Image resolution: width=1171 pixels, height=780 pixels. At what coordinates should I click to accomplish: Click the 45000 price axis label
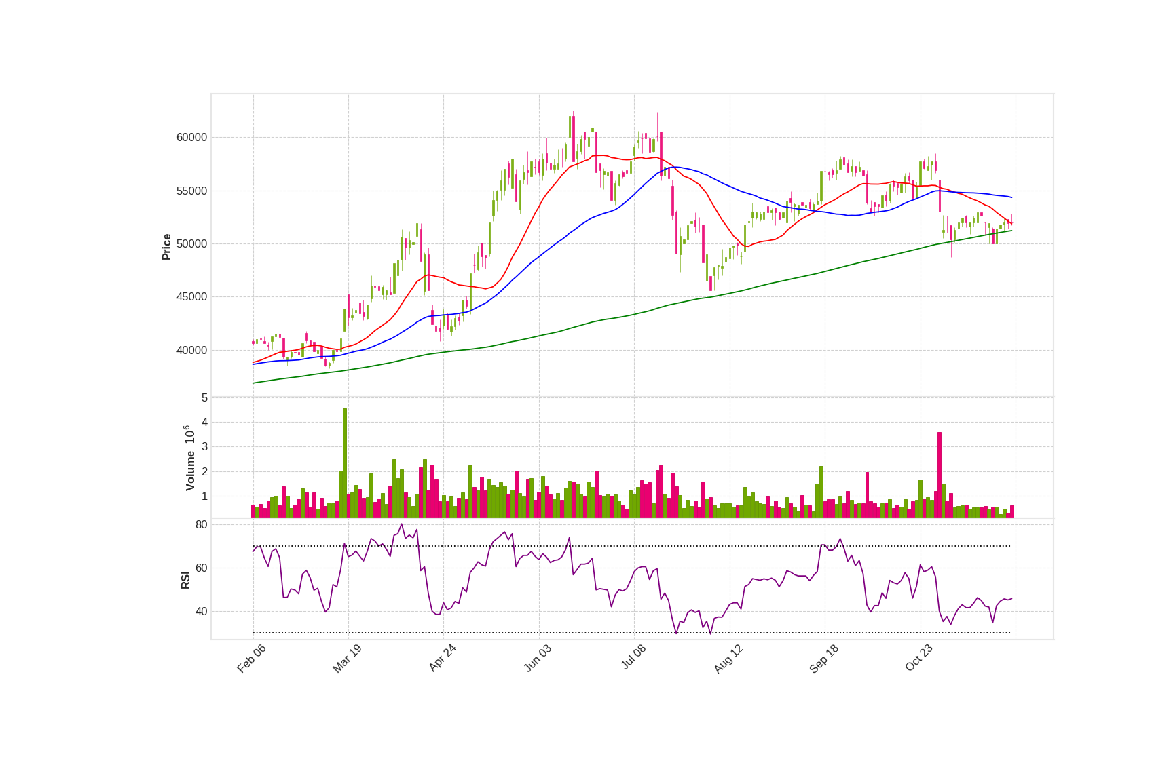191,297
